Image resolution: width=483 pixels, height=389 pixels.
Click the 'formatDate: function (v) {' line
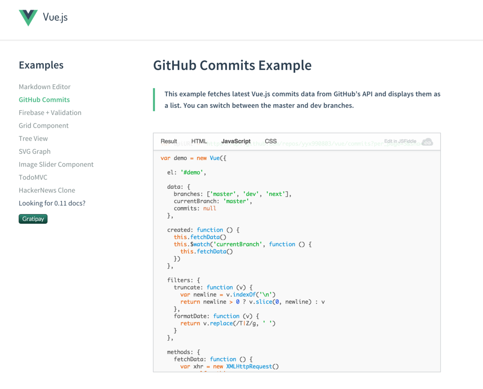(216, 316)
